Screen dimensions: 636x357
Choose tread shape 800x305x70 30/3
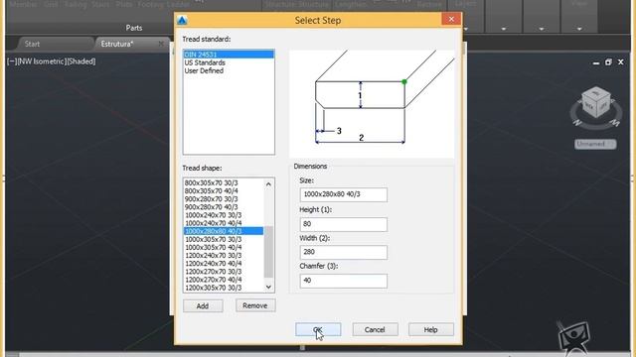tap(224, 182)
